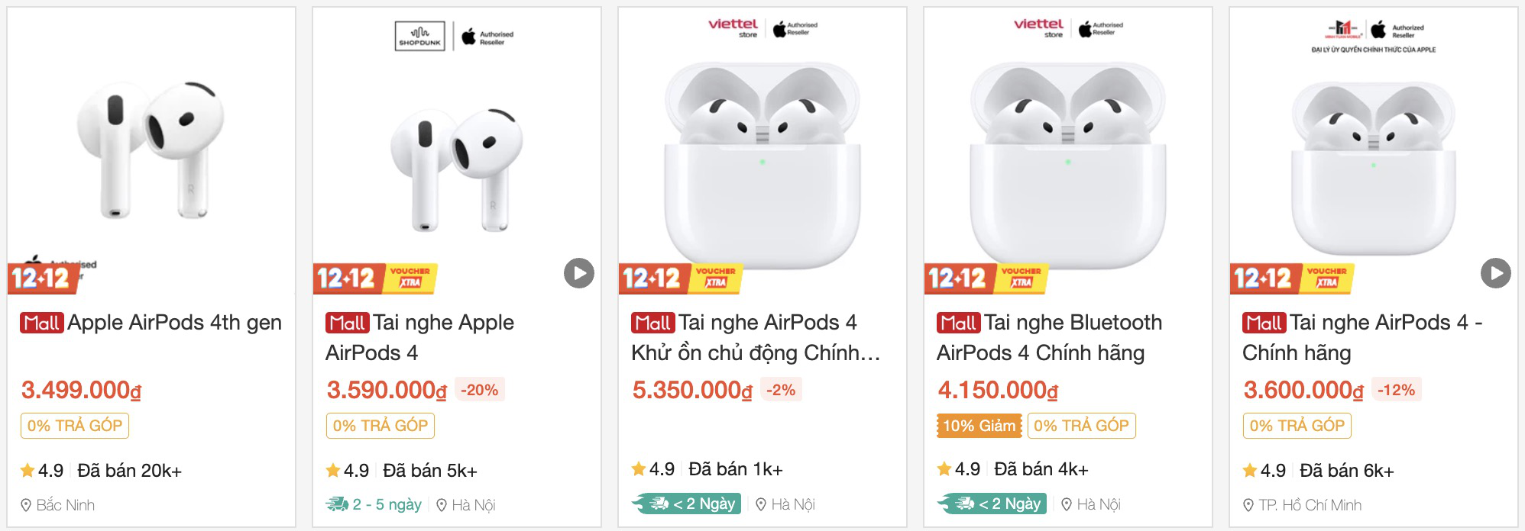Image resolution: width=1525 pixels, height=531 pixels.
Task: Open Tai nghe AirPods 4 Khử ồn chủ động
Action: coord(755,337)
